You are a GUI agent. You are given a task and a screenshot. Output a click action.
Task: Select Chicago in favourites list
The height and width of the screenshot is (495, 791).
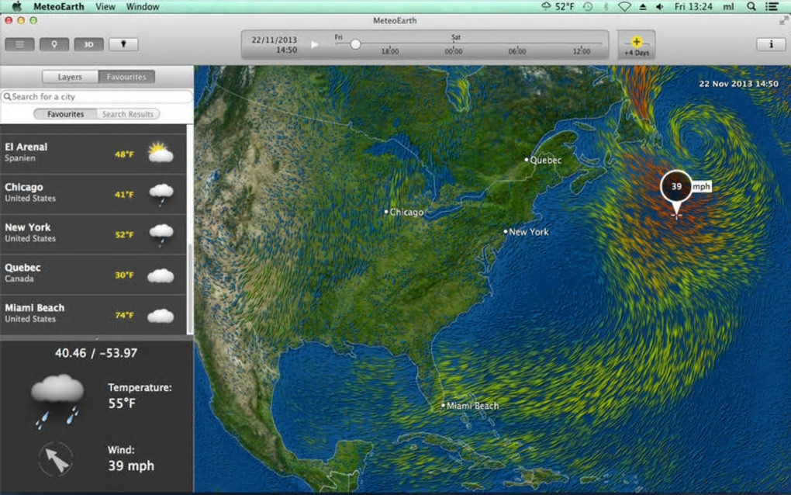(93, 194)
